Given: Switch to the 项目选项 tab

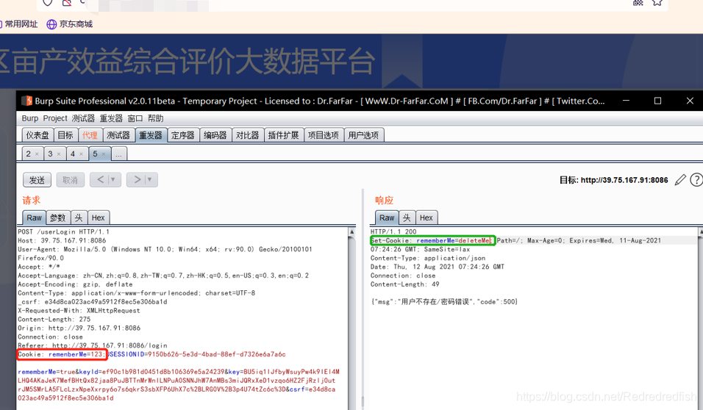Looking at the screenshot, I should pos(324,135).
